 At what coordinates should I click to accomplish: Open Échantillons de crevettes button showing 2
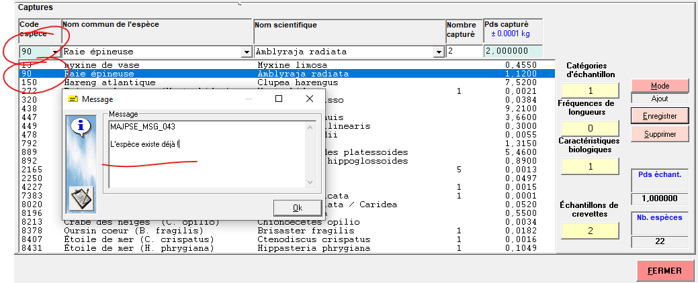[591, 231]
